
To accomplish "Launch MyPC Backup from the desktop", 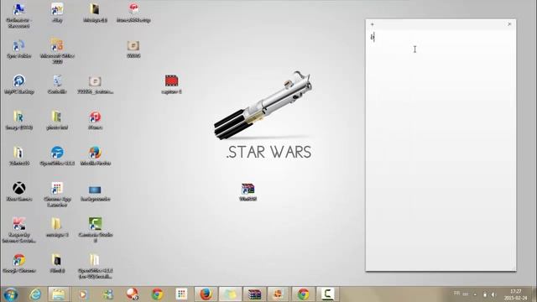I will pos(19,85).
